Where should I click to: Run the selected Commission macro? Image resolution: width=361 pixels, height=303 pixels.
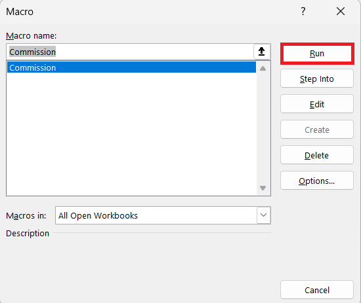(317, 54)
